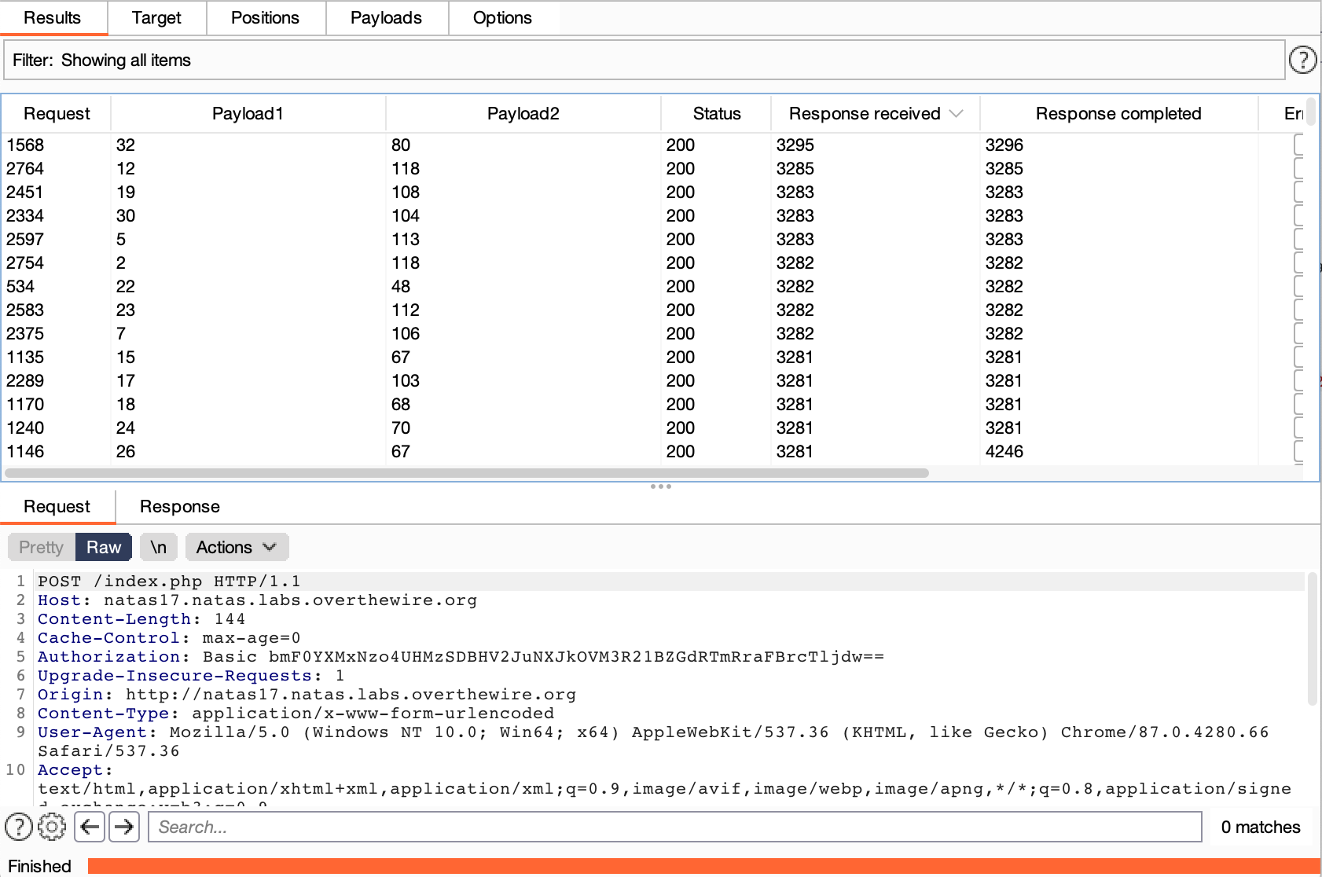Image resolution: width=1322 pixels, height=877 pixels.
Task: Toggle the \n non-printable characters button
Action: click(x=158, y=547)
